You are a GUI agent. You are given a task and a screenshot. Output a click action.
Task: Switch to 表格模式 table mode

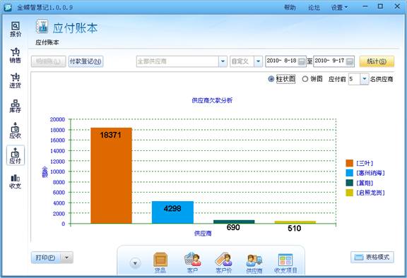click(x=372, y=257)
